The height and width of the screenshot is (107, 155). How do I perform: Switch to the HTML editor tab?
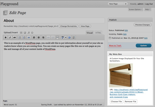point(98,33)
